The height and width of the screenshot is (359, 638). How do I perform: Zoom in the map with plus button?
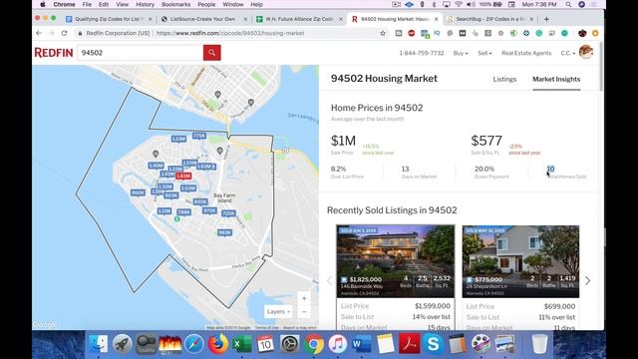[304, 298]
